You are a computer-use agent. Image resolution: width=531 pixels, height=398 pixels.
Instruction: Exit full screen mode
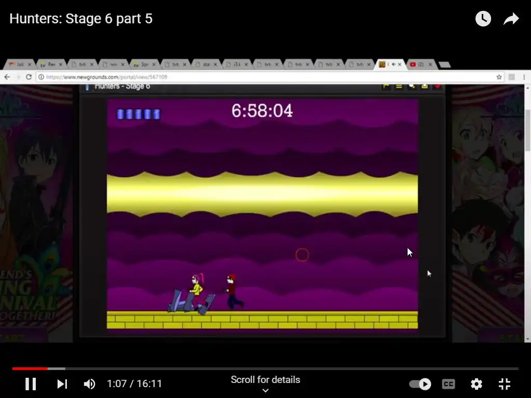pyautogui.click(x=505, y=384)
